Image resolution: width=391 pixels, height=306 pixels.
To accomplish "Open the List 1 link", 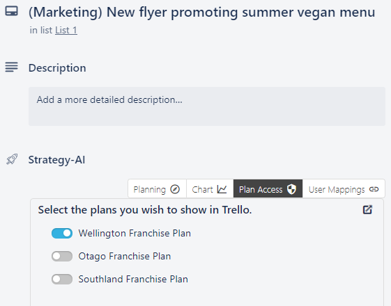I will click(66, 31).
